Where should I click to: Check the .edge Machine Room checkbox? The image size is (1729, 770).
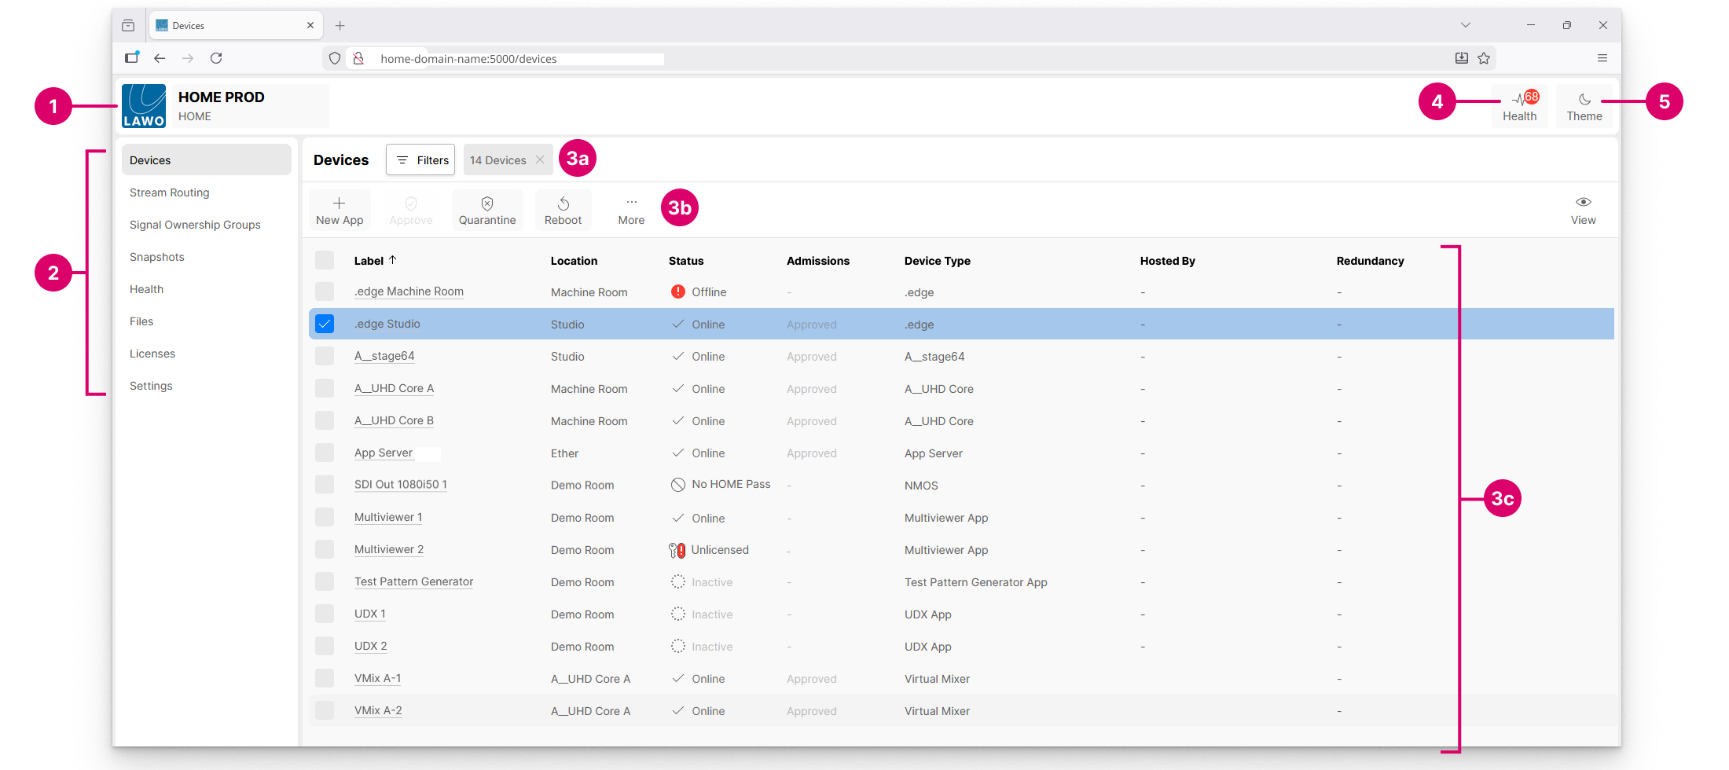(x=325, y=291)
